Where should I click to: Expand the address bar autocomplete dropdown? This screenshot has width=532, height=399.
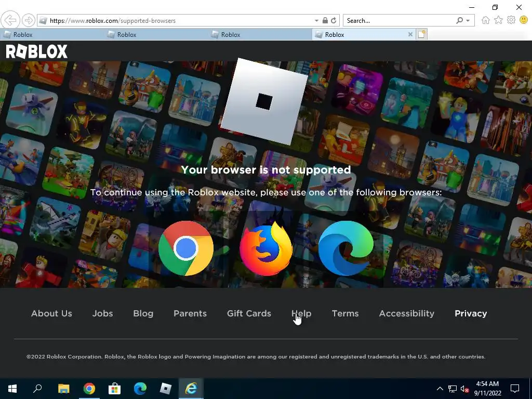point(316,21)
